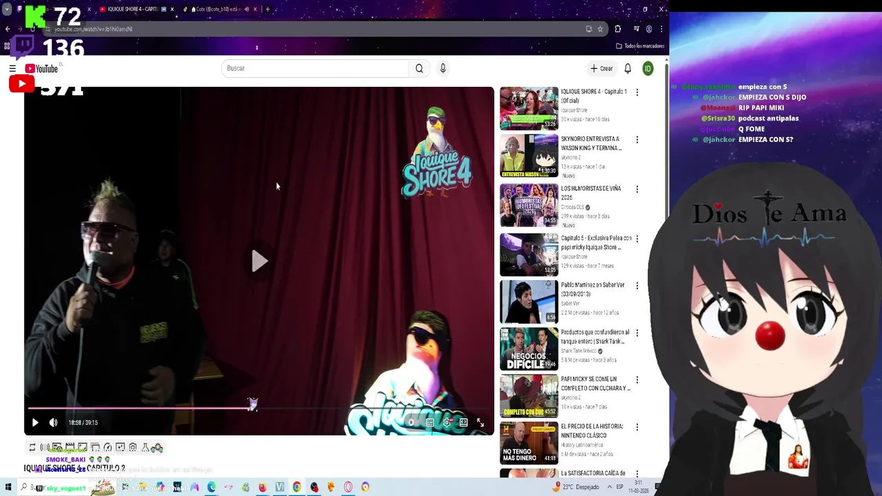Open Firefox from the taskbar
The width and height of the screenshot is (882, 496).
click(263, 487)
